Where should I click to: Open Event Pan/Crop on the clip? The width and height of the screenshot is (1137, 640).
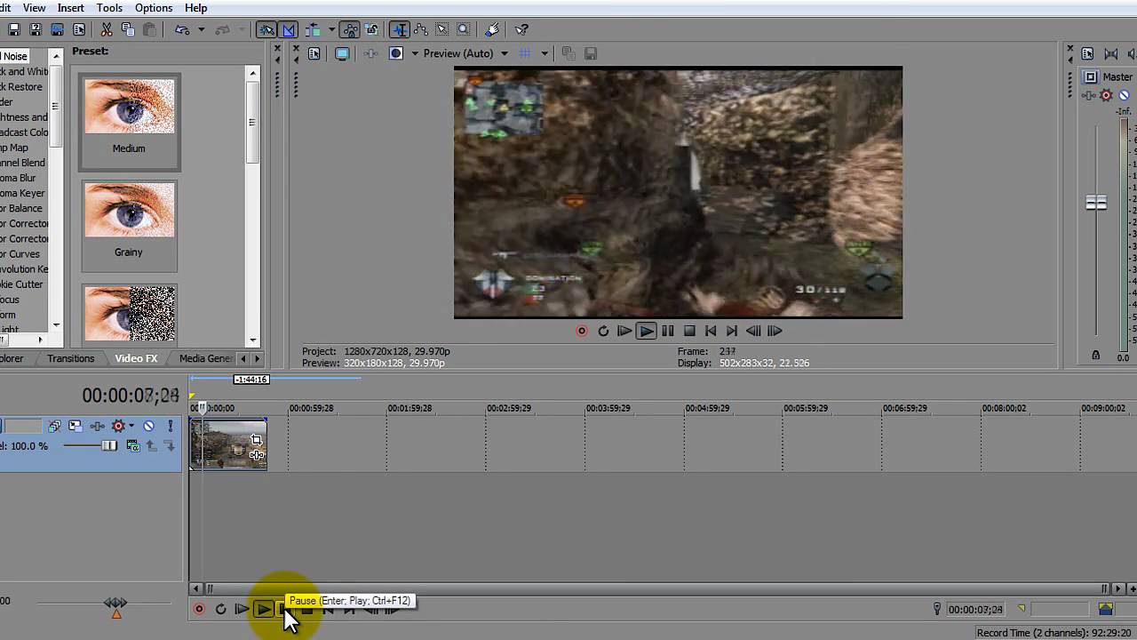[x=257, y=440]
